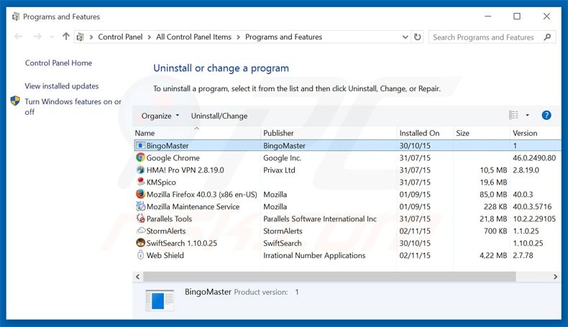This screenshot has height=327, width=568.
Task: Open Control Panel Home link
Action: tap(58, 63)
